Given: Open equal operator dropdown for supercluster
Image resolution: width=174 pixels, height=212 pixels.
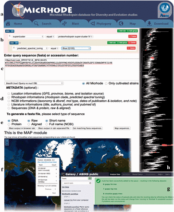Looking at the screenshot, I should click(50, 37).
